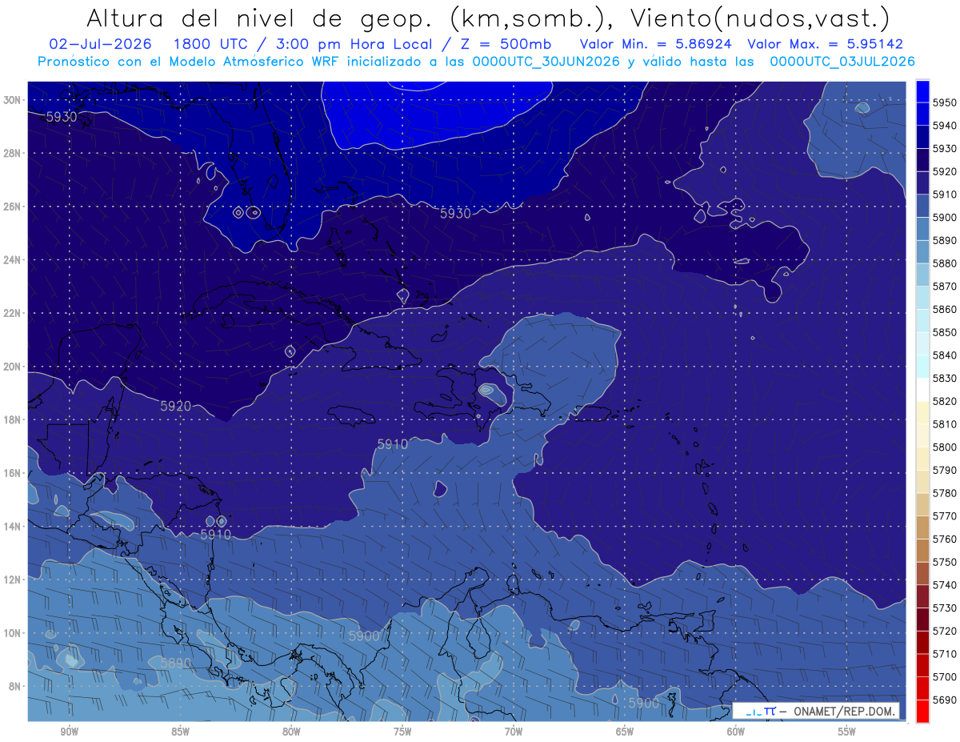This screenshot has width=960, height=742.
Task: Click the '22N' latitude axis label
Action: point(14,313)
